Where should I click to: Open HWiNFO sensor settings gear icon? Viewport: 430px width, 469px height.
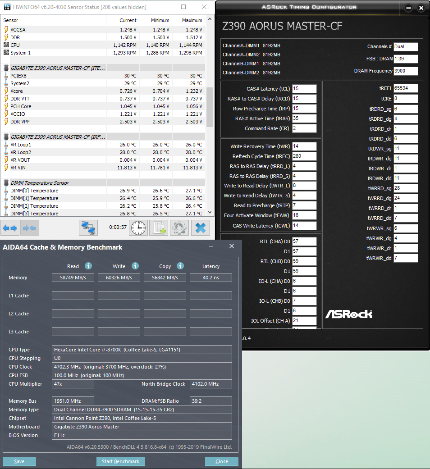[179, 228]
